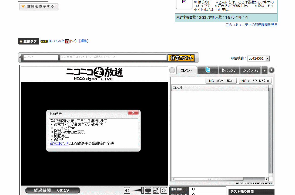Image resolution: width=295 pixels, height=195 pixels.
Task: Expand the tab overflow down arrow
Action: point(264,70)
